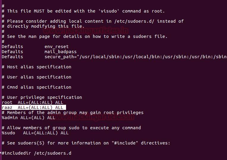The width and height of the screenshot is (227, 160).
Task: Click the 'See the man page' comment line
Action: coord(87,36)
